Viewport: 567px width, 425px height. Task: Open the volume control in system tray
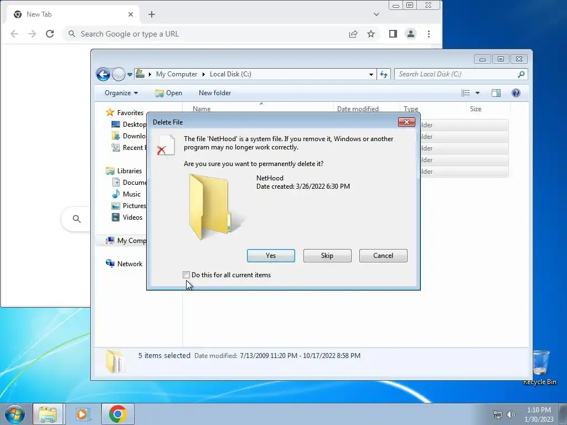(x=511, y=414)
